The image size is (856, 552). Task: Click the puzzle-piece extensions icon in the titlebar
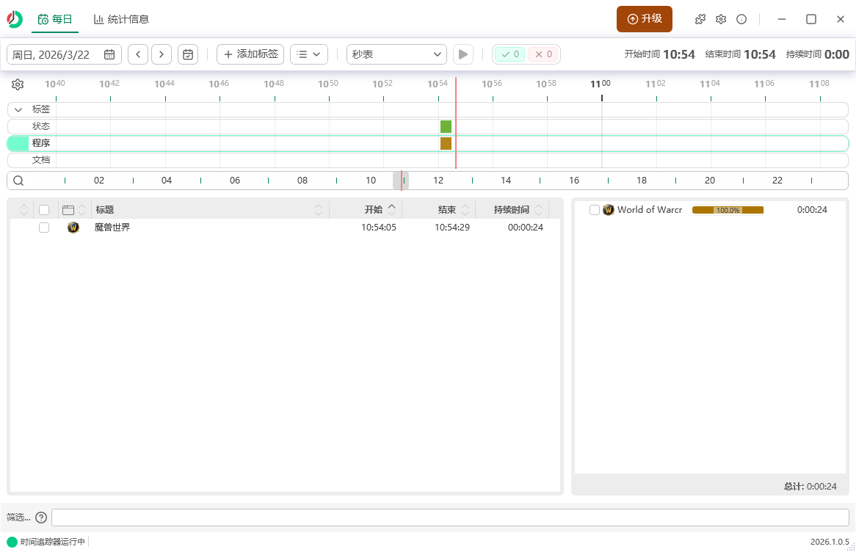(x=700, y=18)
